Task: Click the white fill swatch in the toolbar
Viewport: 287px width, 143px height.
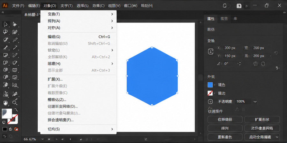Action: click(x=7, y=113)
